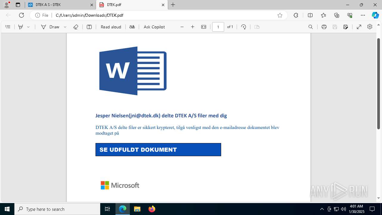Open the notification center
Viewport: 382px width, 215px height.
coord(372,209)
